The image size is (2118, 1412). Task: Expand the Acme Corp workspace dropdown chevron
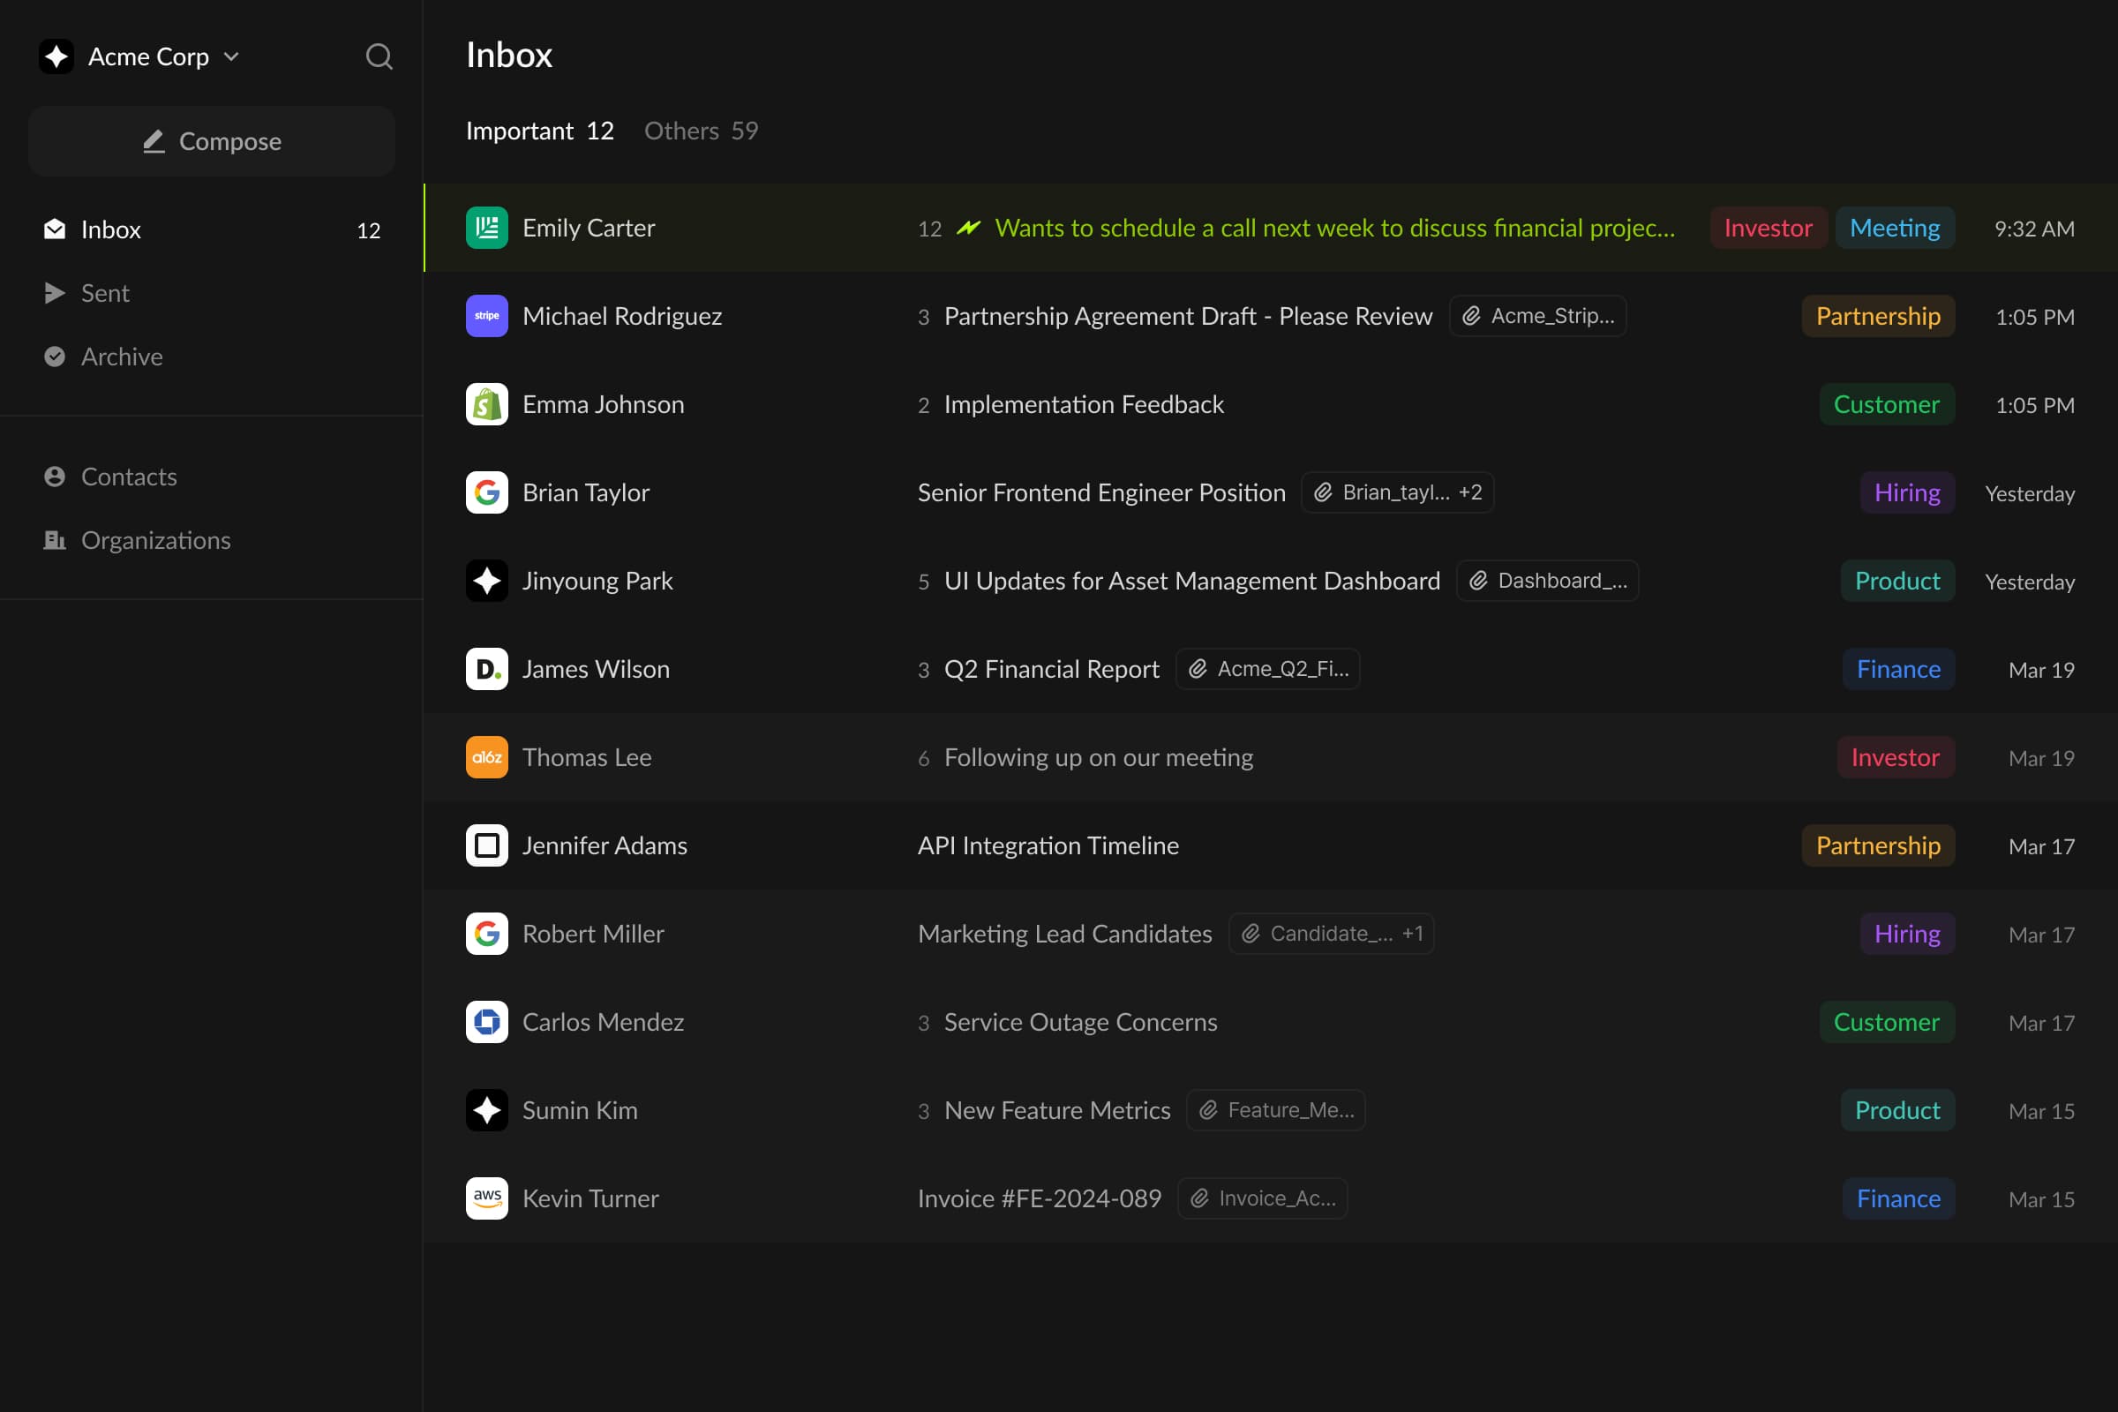(x=231, y=56)
